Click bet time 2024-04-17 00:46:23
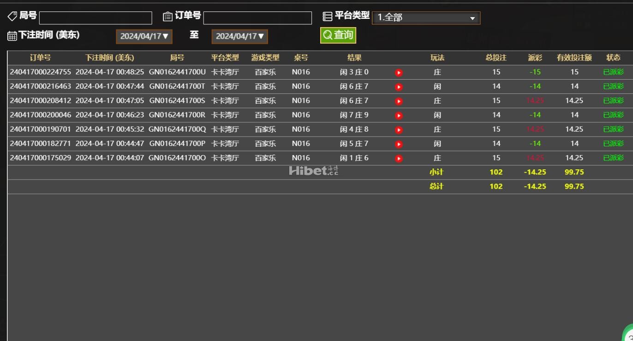This screenshot has width=633, height=341. coord(110,115)
